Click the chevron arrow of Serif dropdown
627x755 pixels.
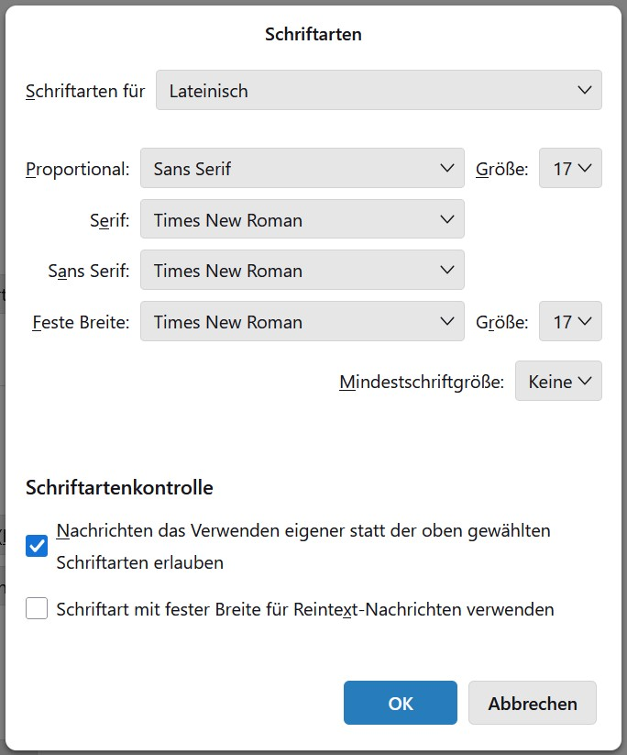[x=447, y=220]
